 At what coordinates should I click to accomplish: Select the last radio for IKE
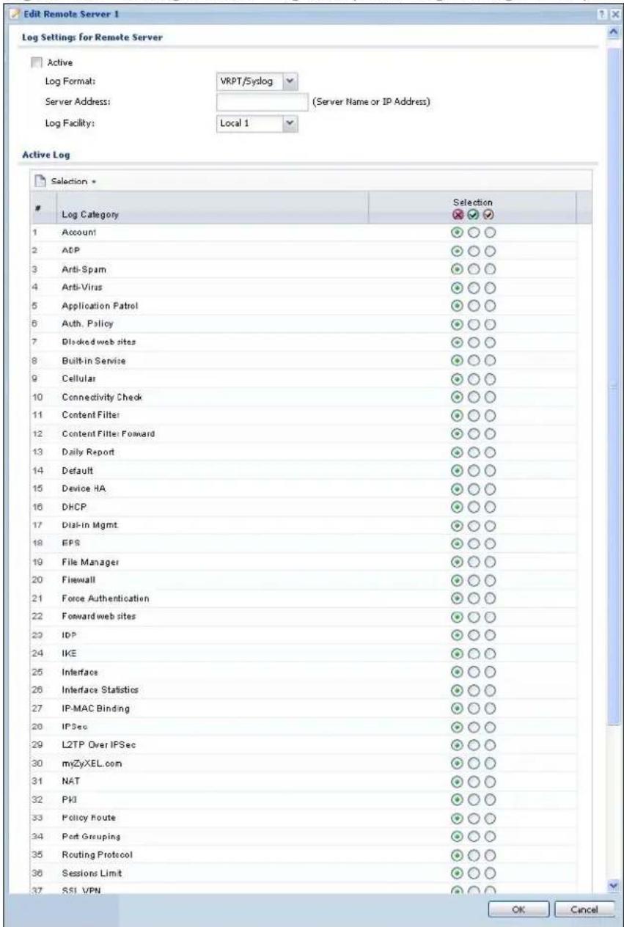click(490, 653)
